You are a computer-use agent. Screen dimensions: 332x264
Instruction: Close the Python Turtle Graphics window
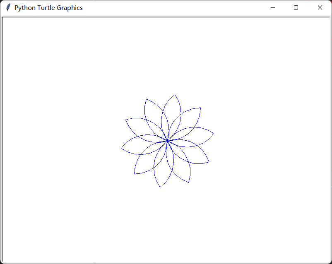coord(320,7)
